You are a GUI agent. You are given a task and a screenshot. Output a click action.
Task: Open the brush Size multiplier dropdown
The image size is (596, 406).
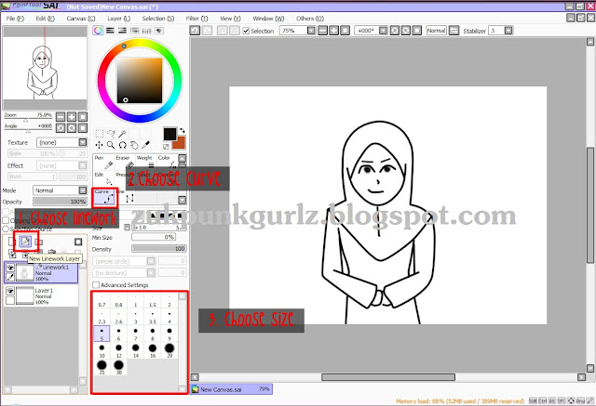click(128, 228)
